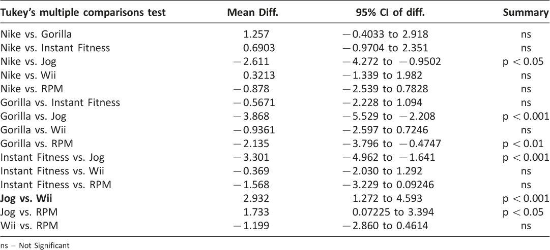Image resolution: width=550 pixels, height=250 pixels.
Task: Click the Nike vs. Gorilla row label
Action: pyautogui.click(x=36, y=34)
